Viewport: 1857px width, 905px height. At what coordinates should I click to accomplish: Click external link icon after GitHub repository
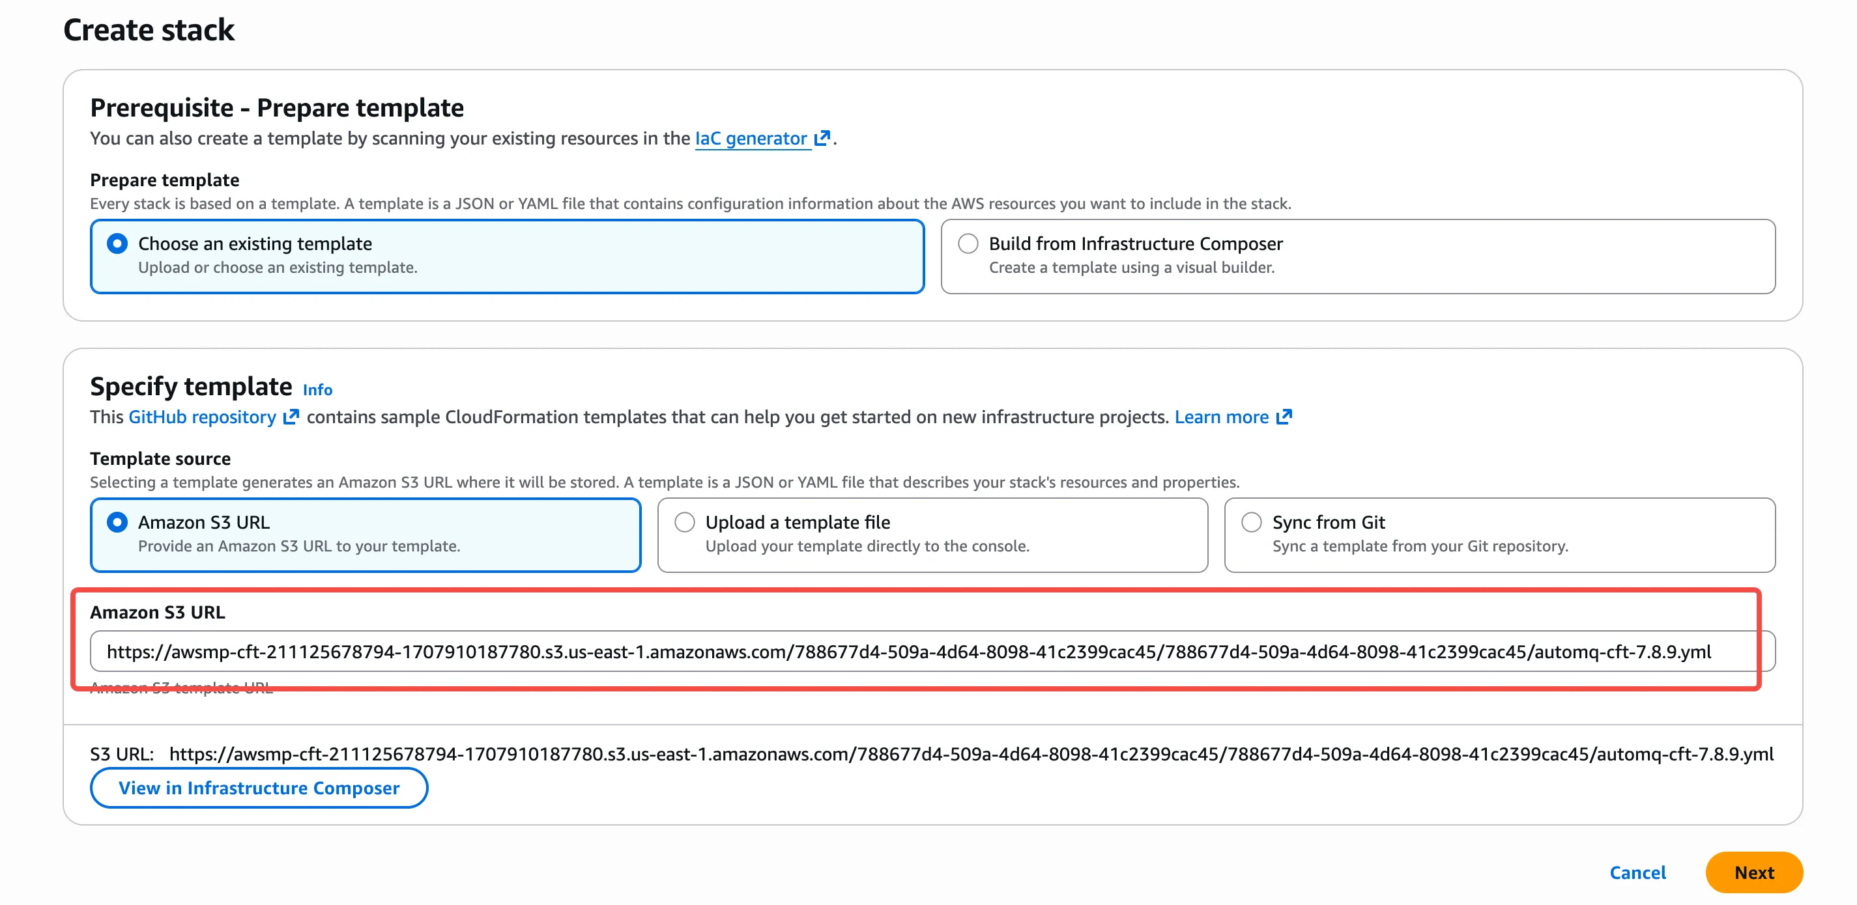click(x=291, y=417)
